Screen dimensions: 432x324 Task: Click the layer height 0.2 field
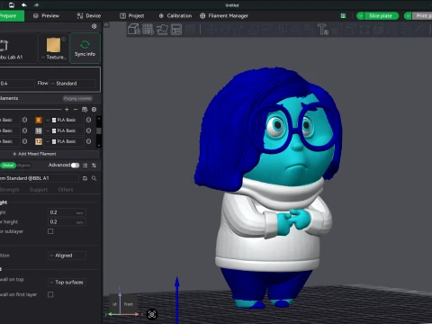(67, 212)
